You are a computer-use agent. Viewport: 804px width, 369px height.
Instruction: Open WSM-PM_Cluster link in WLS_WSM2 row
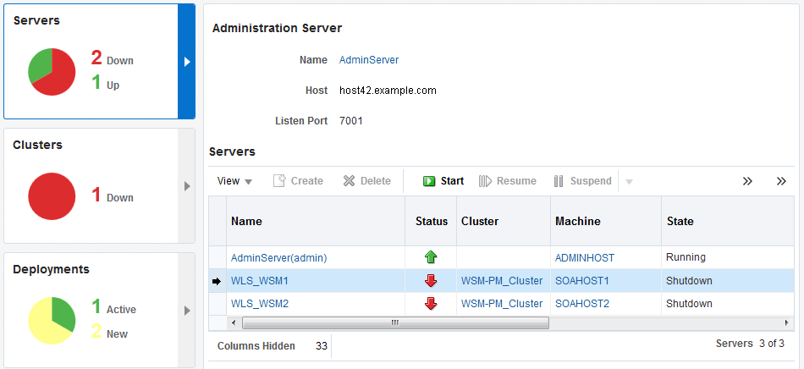[x=502, y=303]
